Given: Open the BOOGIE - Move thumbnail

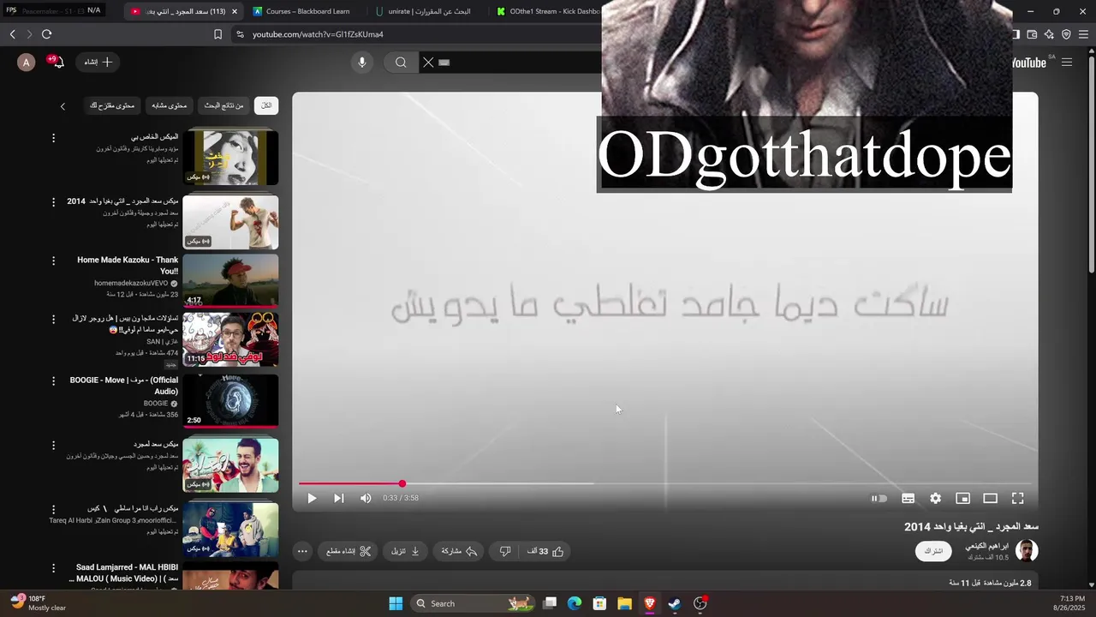Looking at the screenshot, I should coord(230,400).
